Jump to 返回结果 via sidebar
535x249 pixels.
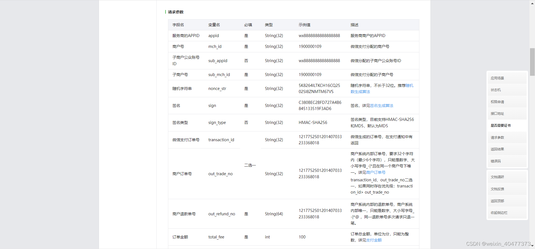click(507, 149)
